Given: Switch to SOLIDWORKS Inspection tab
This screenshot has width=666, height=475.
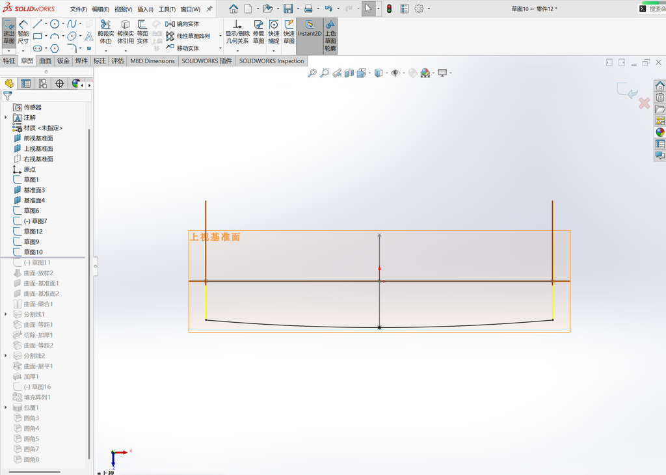Looking at the screenshot, I should click(x=271, y=61).
